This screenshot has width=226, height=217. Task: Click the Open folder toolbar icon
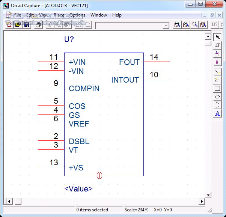pyautogui.click(x=18, y=25)
